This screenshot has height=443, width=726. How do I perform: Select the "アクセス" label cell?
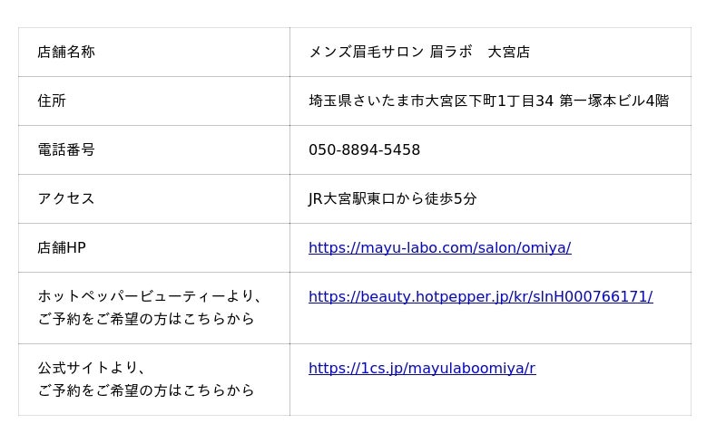pos(66,198)
